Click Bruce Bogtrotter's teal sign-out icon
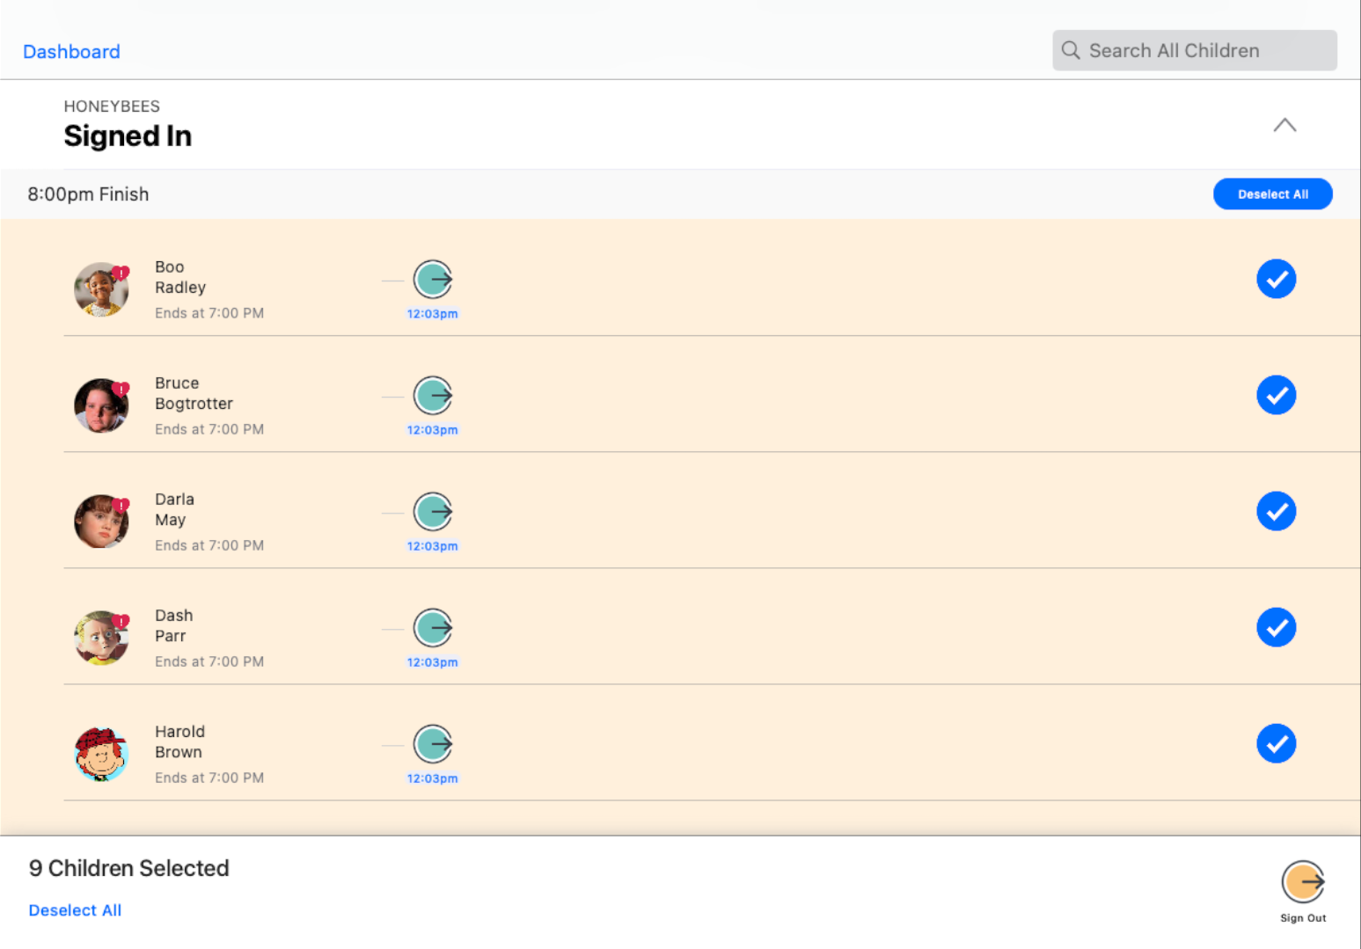Screen dimensions: 1361x949 pos(433,396)
